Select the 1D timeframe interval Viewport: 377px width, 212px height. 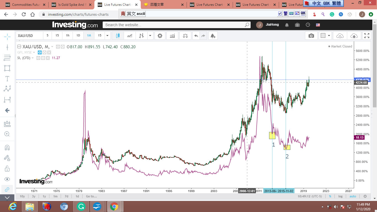(x=78, y=36)
